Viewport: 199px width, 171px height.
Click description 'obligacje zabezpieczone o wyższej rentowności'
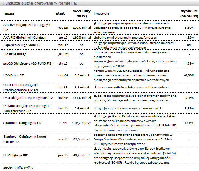(127, 109)
